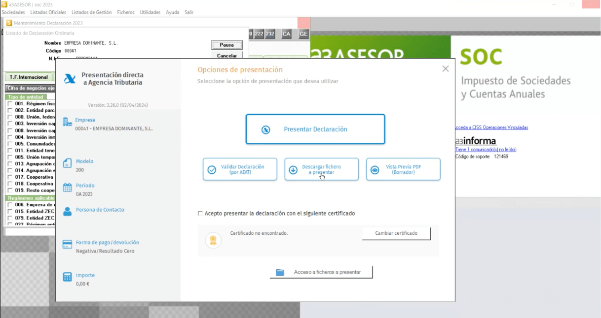
Task: Click the Acceso a ficheros a presentar button
Action: coord(321,272)
